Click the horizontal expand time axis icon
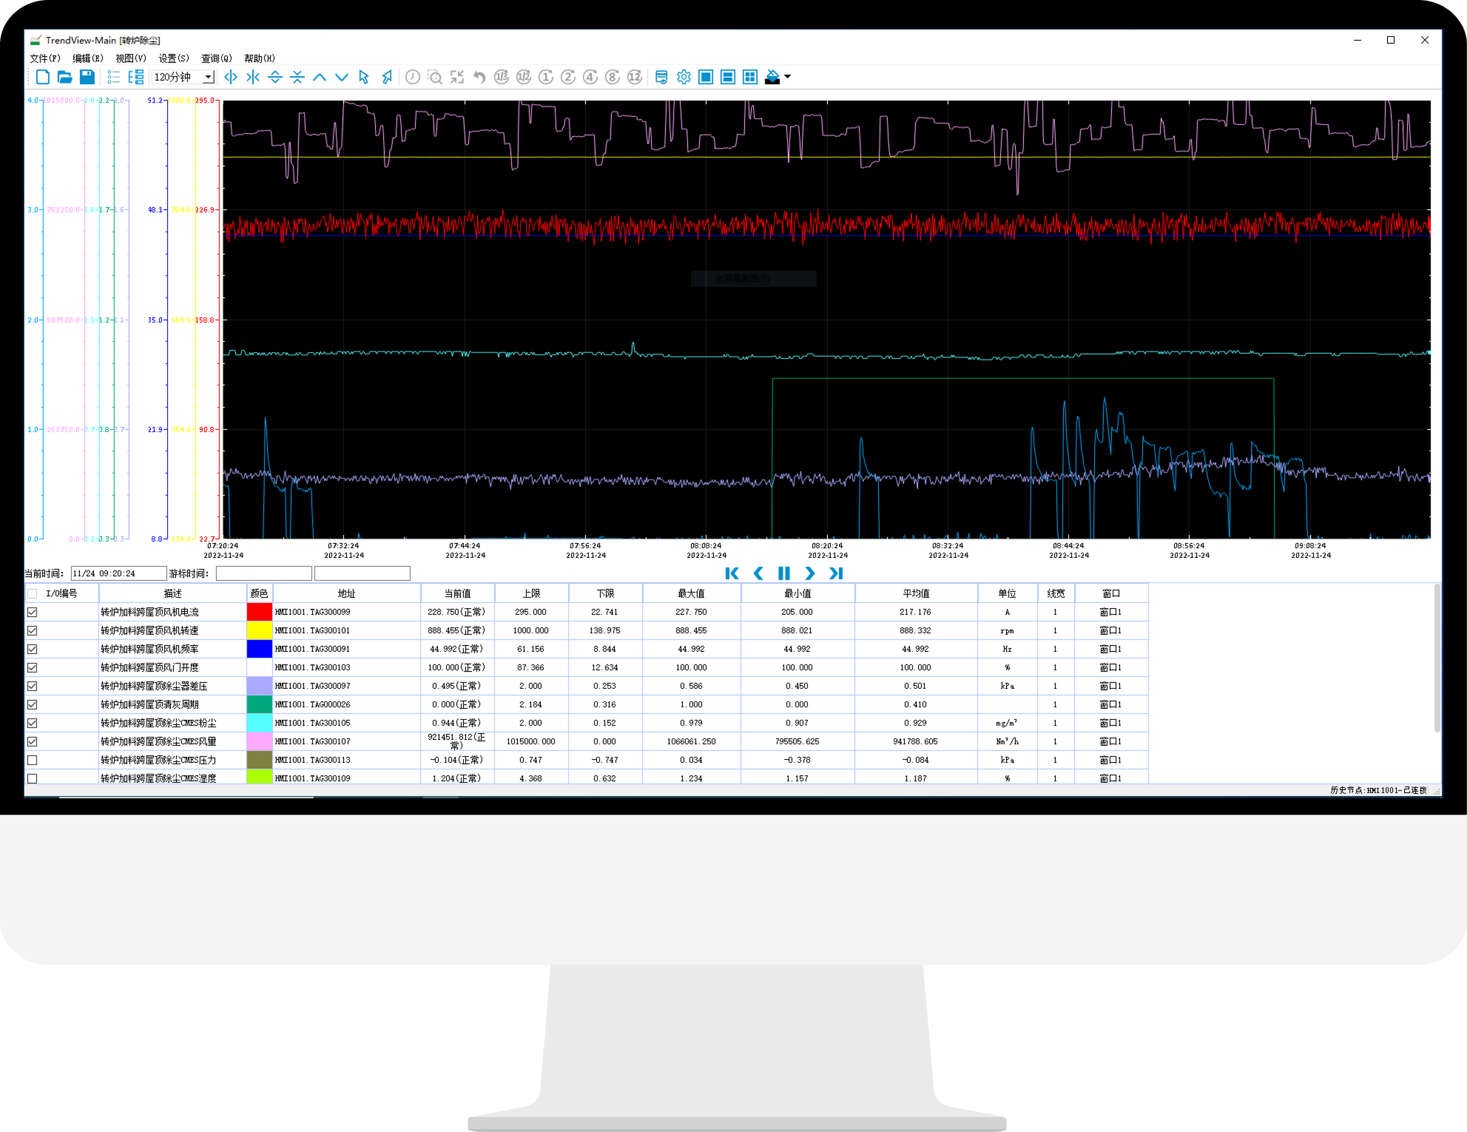1467x1132 pixels. [x=230, y=77]
